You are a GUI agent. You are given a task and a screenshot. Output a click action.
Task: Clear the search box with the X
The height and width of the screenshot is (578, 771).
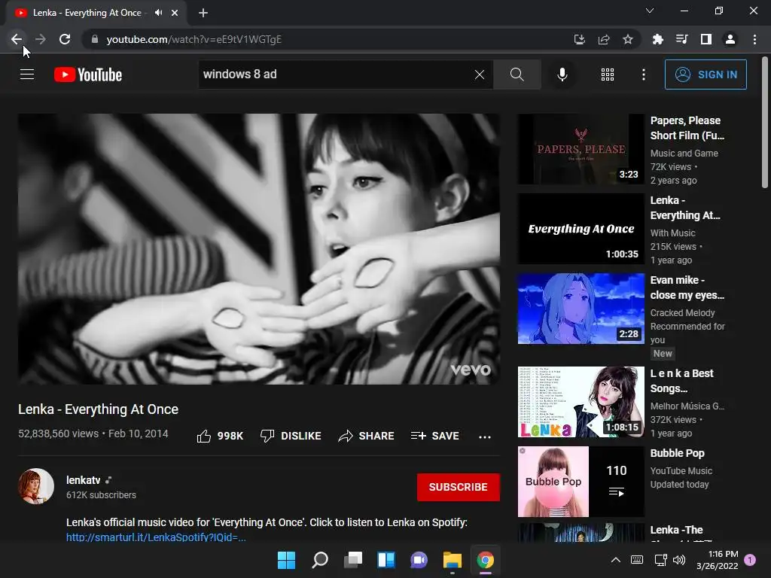click(480, 75)
